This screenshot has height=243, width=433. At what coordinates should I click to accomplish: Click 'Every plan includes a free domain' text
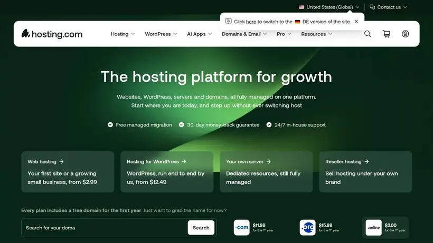tap(81, 210)
